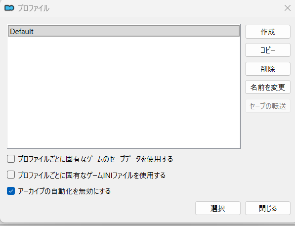
Task: Enable the profile-specific セーブデータ checkbox
Action: pyautogui.click(x=11, y=159)
